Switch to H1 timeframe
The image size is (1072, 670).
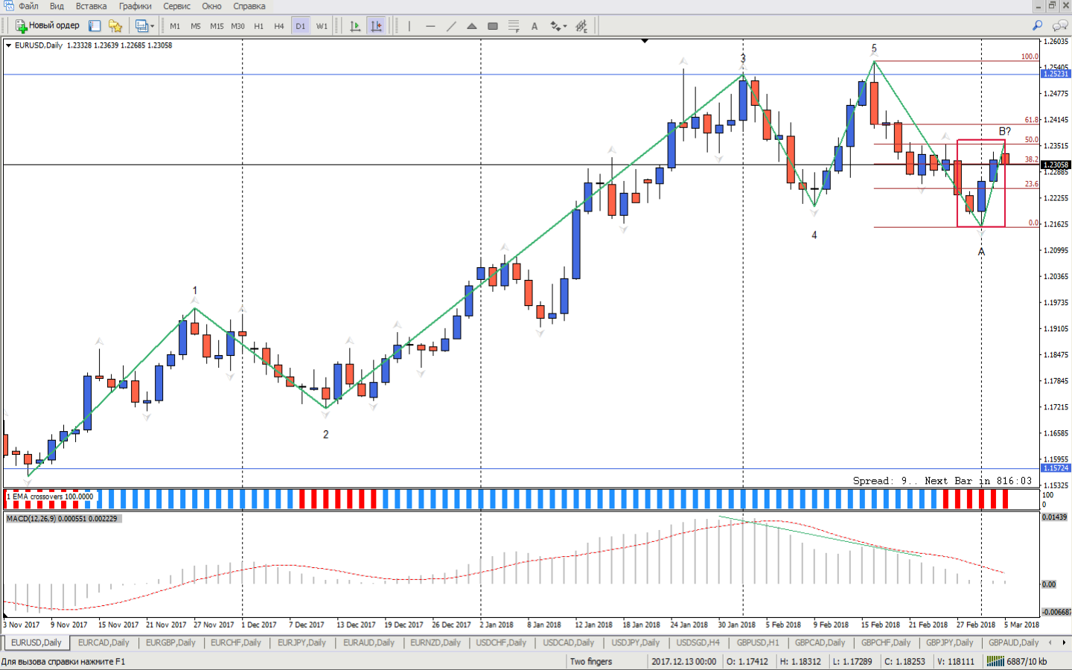point(258,25)
